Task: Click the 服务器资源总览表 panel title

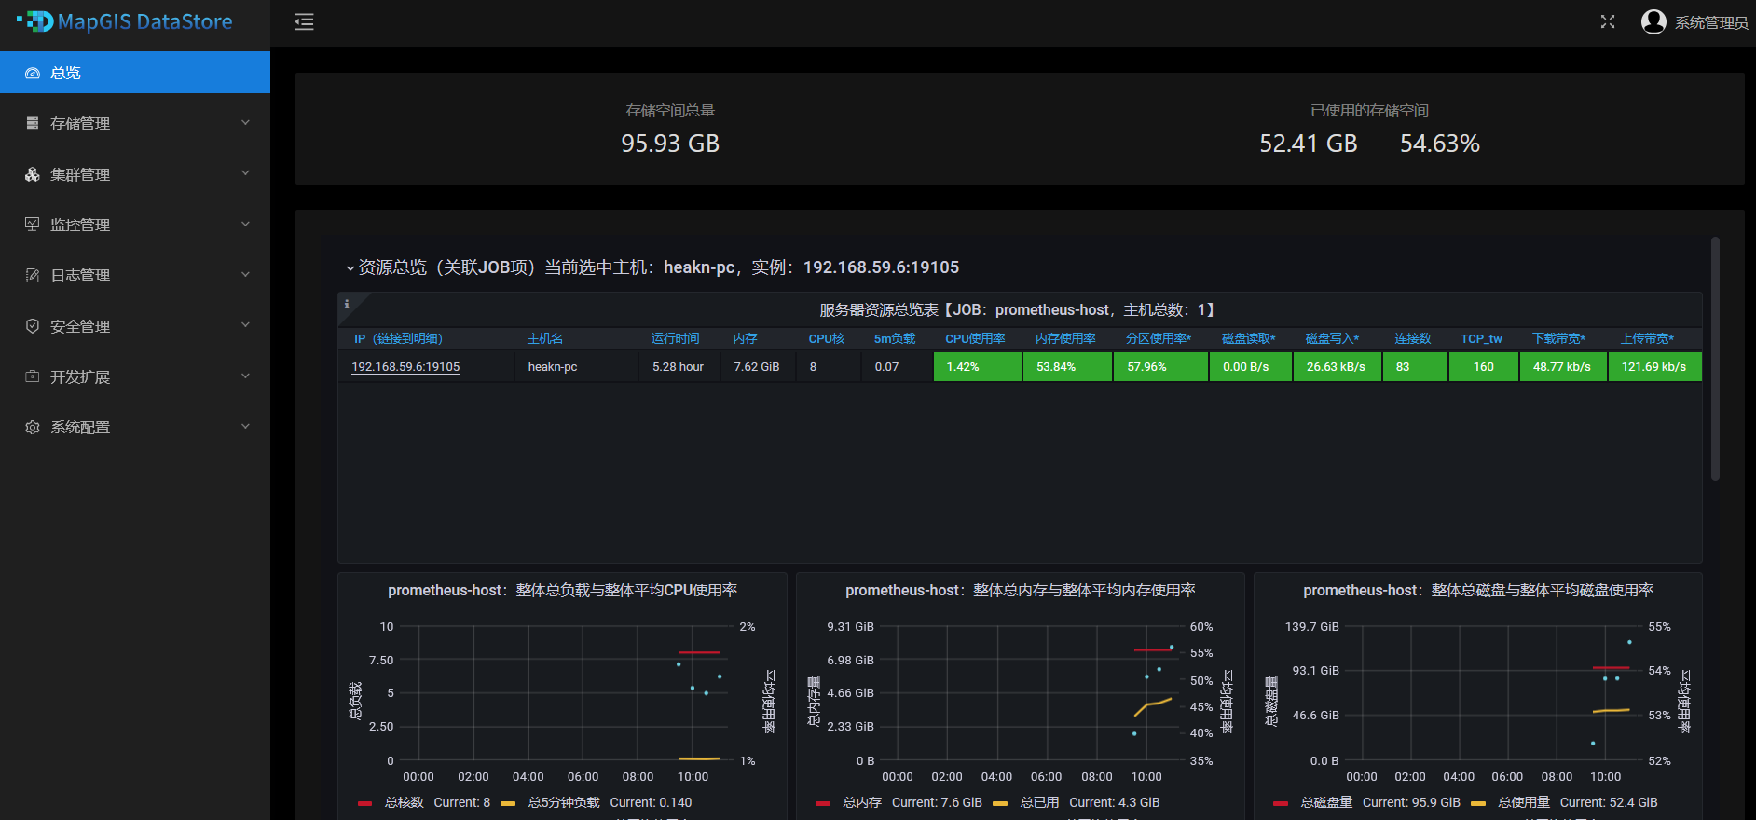Action: [1020, 310]
